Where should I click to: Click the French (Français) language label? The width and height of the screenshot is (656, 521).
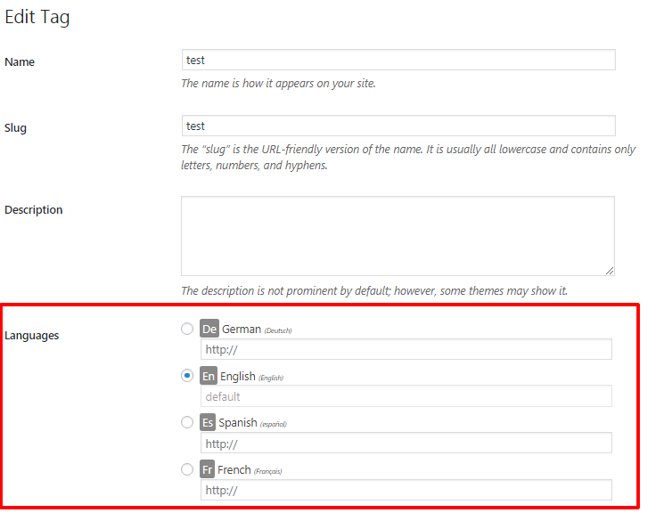point(249,469)
